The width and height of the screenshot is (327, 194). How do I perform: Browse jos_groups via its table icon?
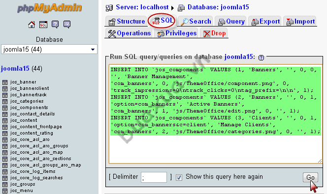click(x=5, y=185)
